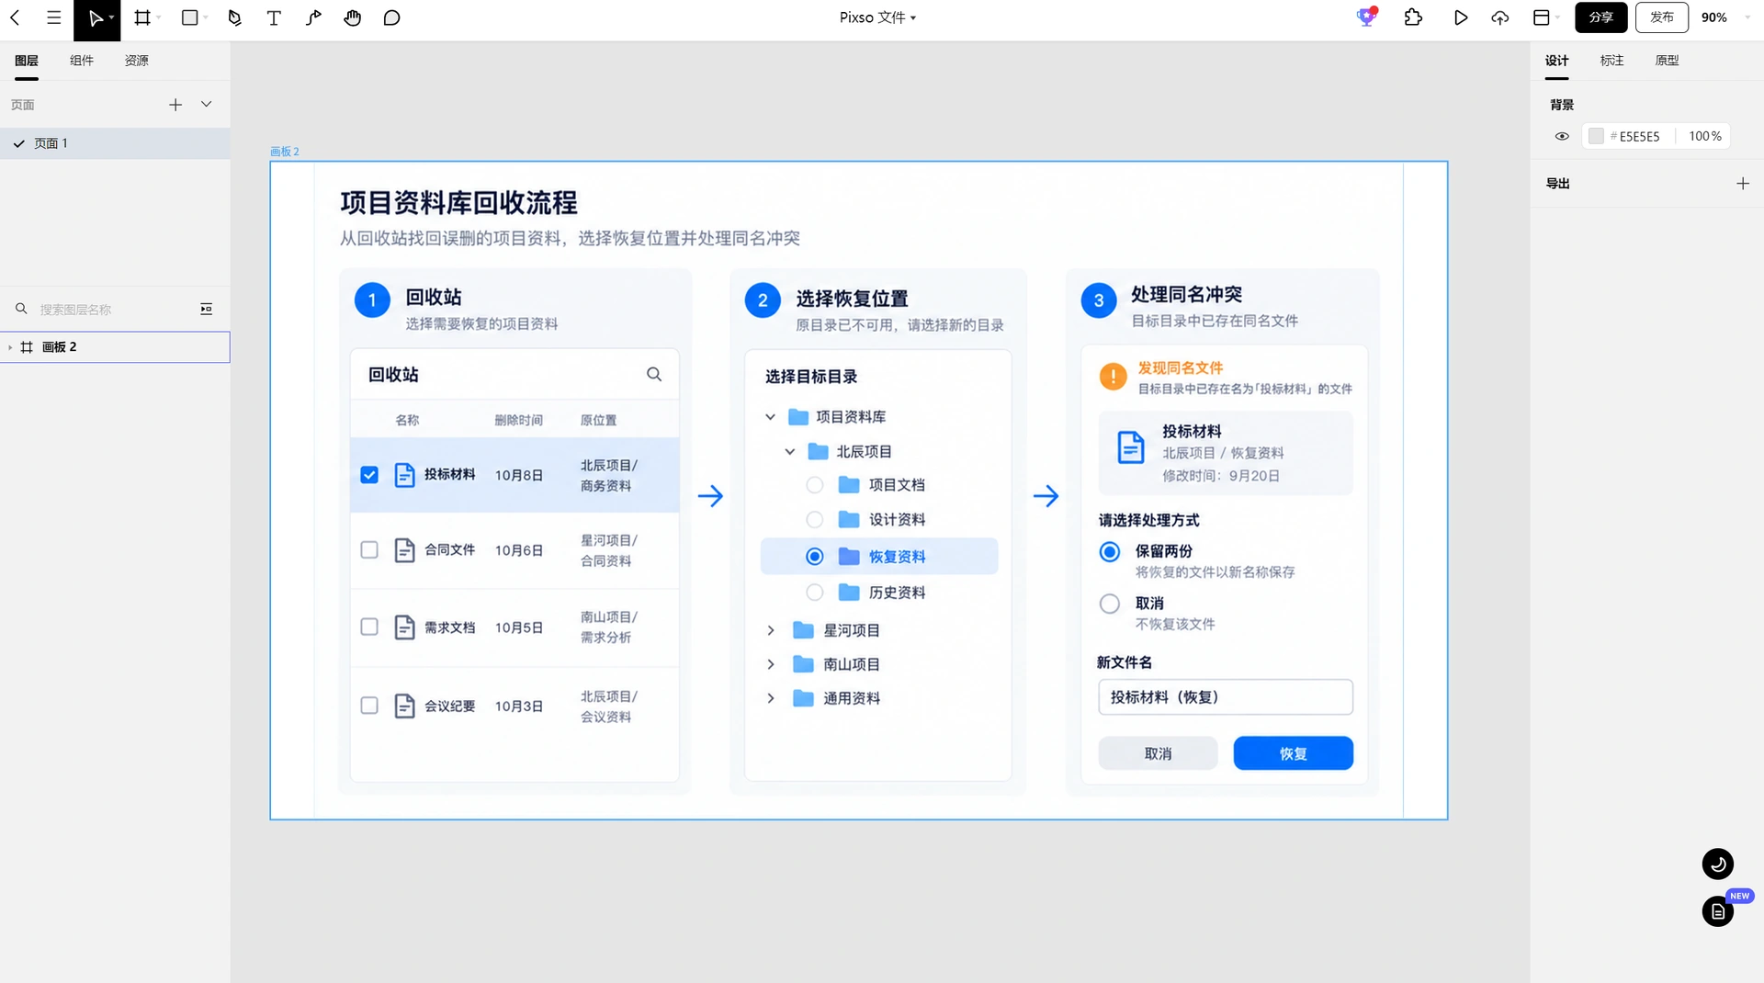Click the background color swatch E5E5E5

1596,137
